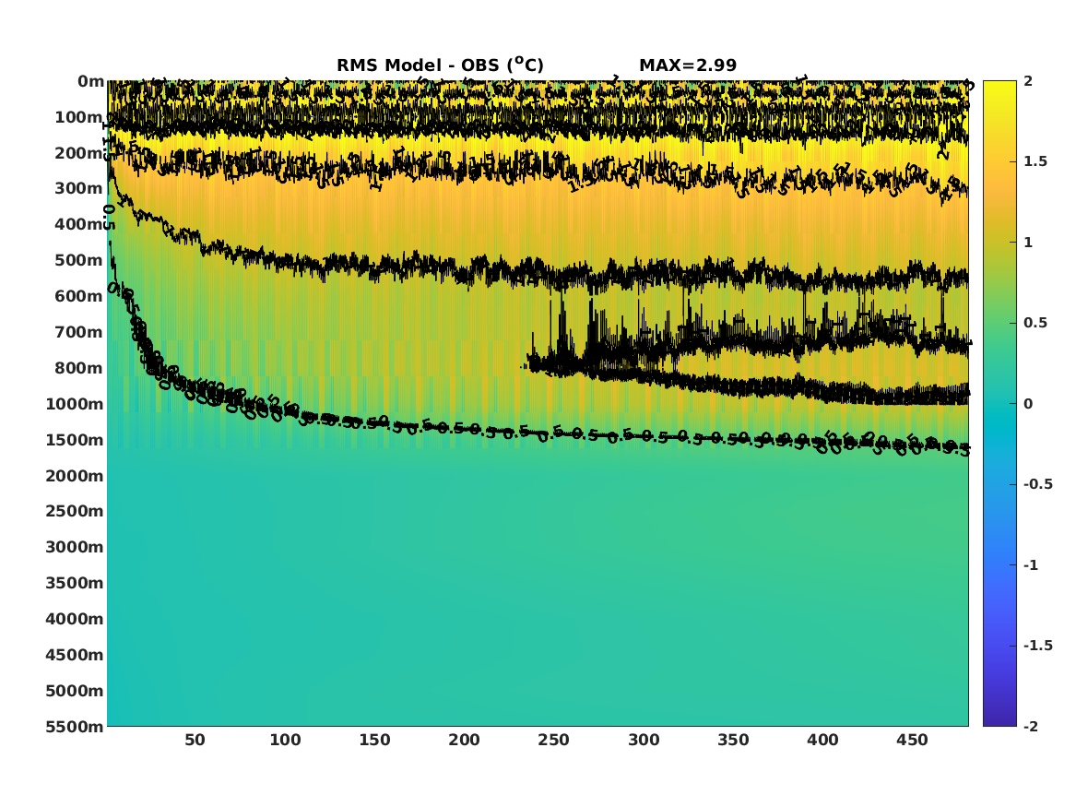Viewport: 1076px width, 807px height.
Task: Click the '3000m' depth axis label
Action: (x=75, y=547)
